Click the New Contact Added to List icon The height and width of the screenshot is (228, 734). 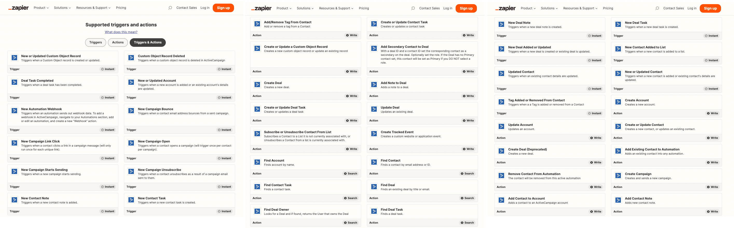pos(618,49)
